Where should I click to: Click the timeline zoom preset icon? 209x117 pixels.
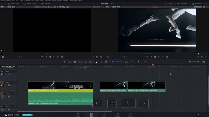pos(127,62)
